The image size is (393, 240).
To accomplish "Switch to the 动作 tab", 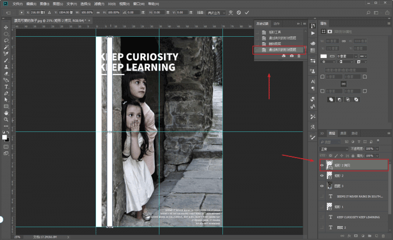I will coord(276,23).
